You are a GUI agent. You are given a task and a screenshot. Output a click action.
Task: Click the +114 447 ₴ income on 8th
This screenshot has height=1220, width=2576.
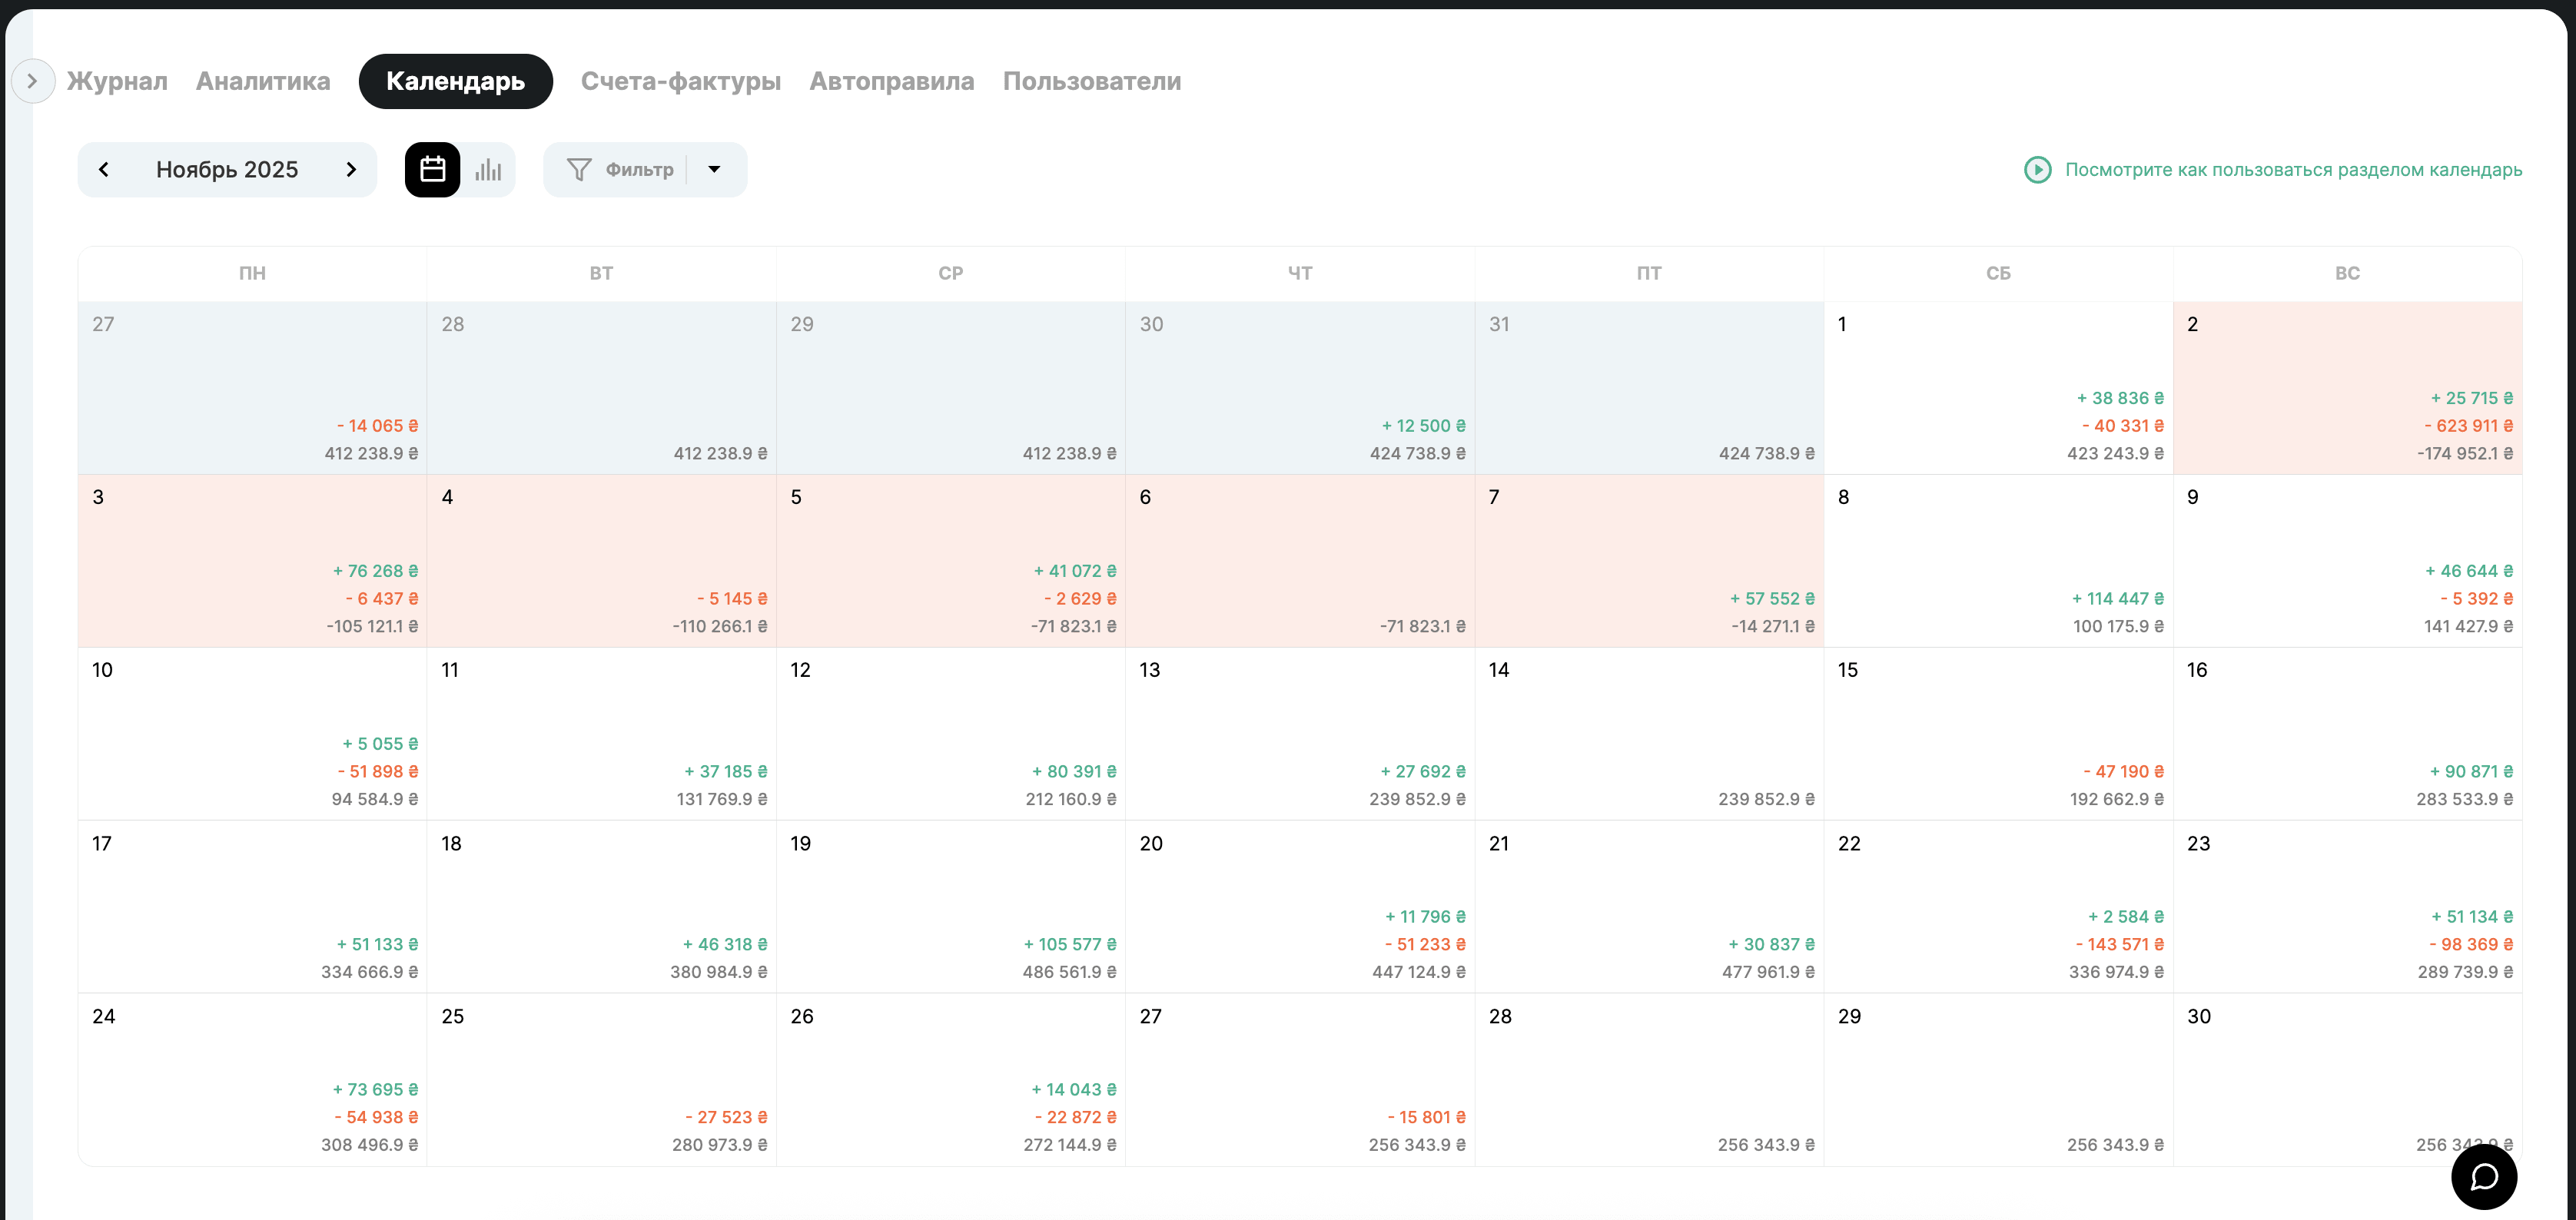click(x=2116, y=599)
